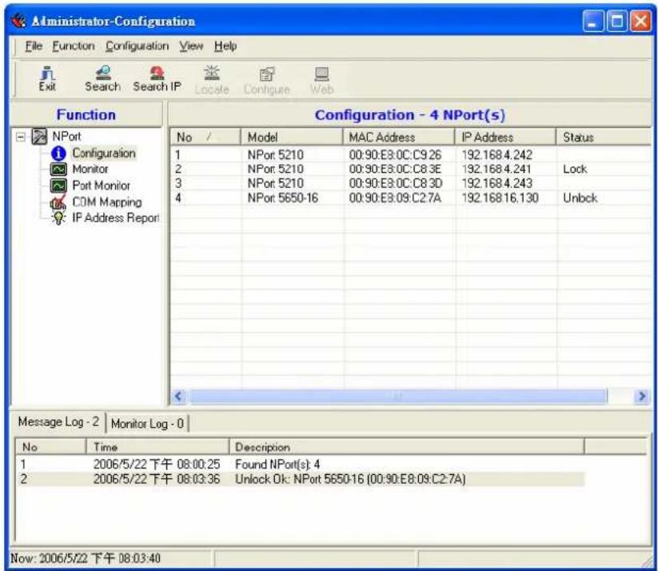
Task: Click the application icon in title bar
Action: tap(18, 20)
